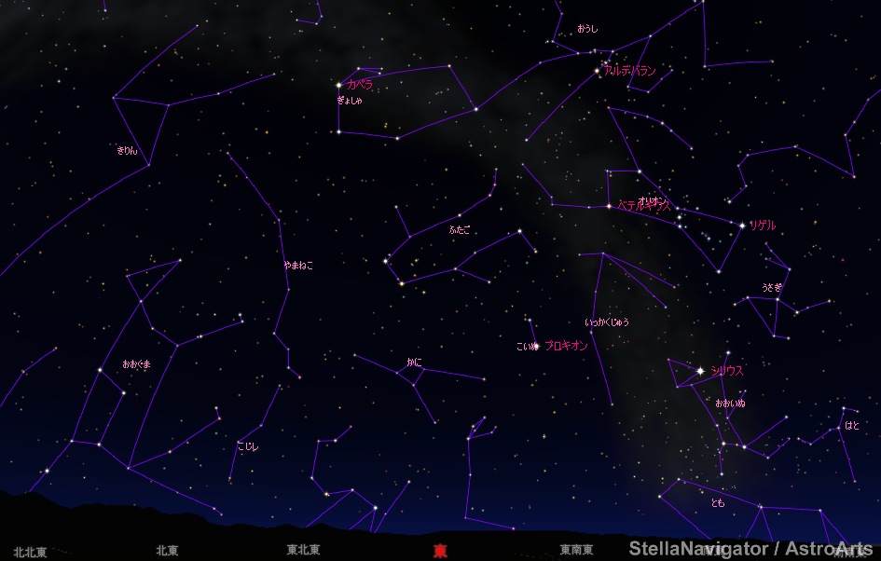Select the Rigel star (リゲル)
881x561 pixels.
pos(742,226)
